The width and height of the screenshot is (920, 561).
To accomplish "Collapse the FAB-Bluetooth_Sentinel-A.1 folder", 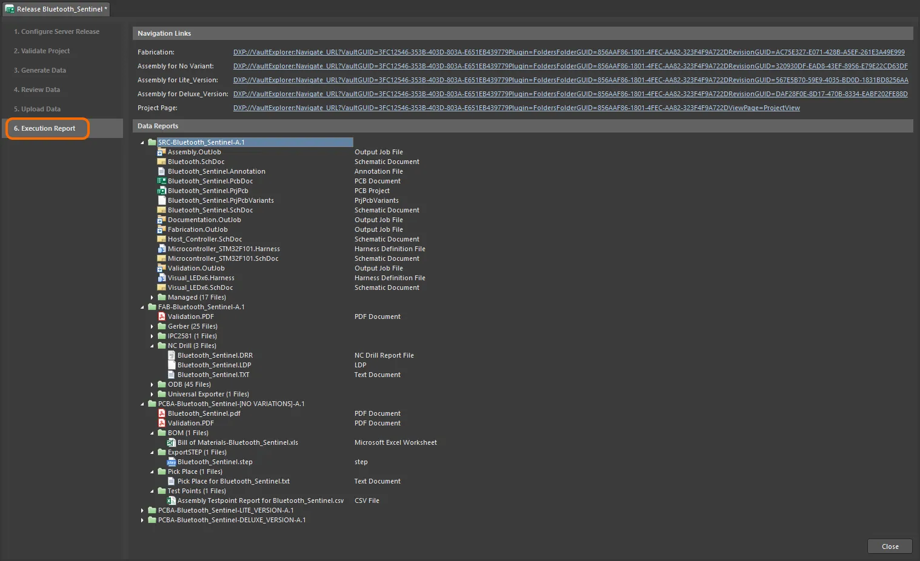I will coord(142,307).
